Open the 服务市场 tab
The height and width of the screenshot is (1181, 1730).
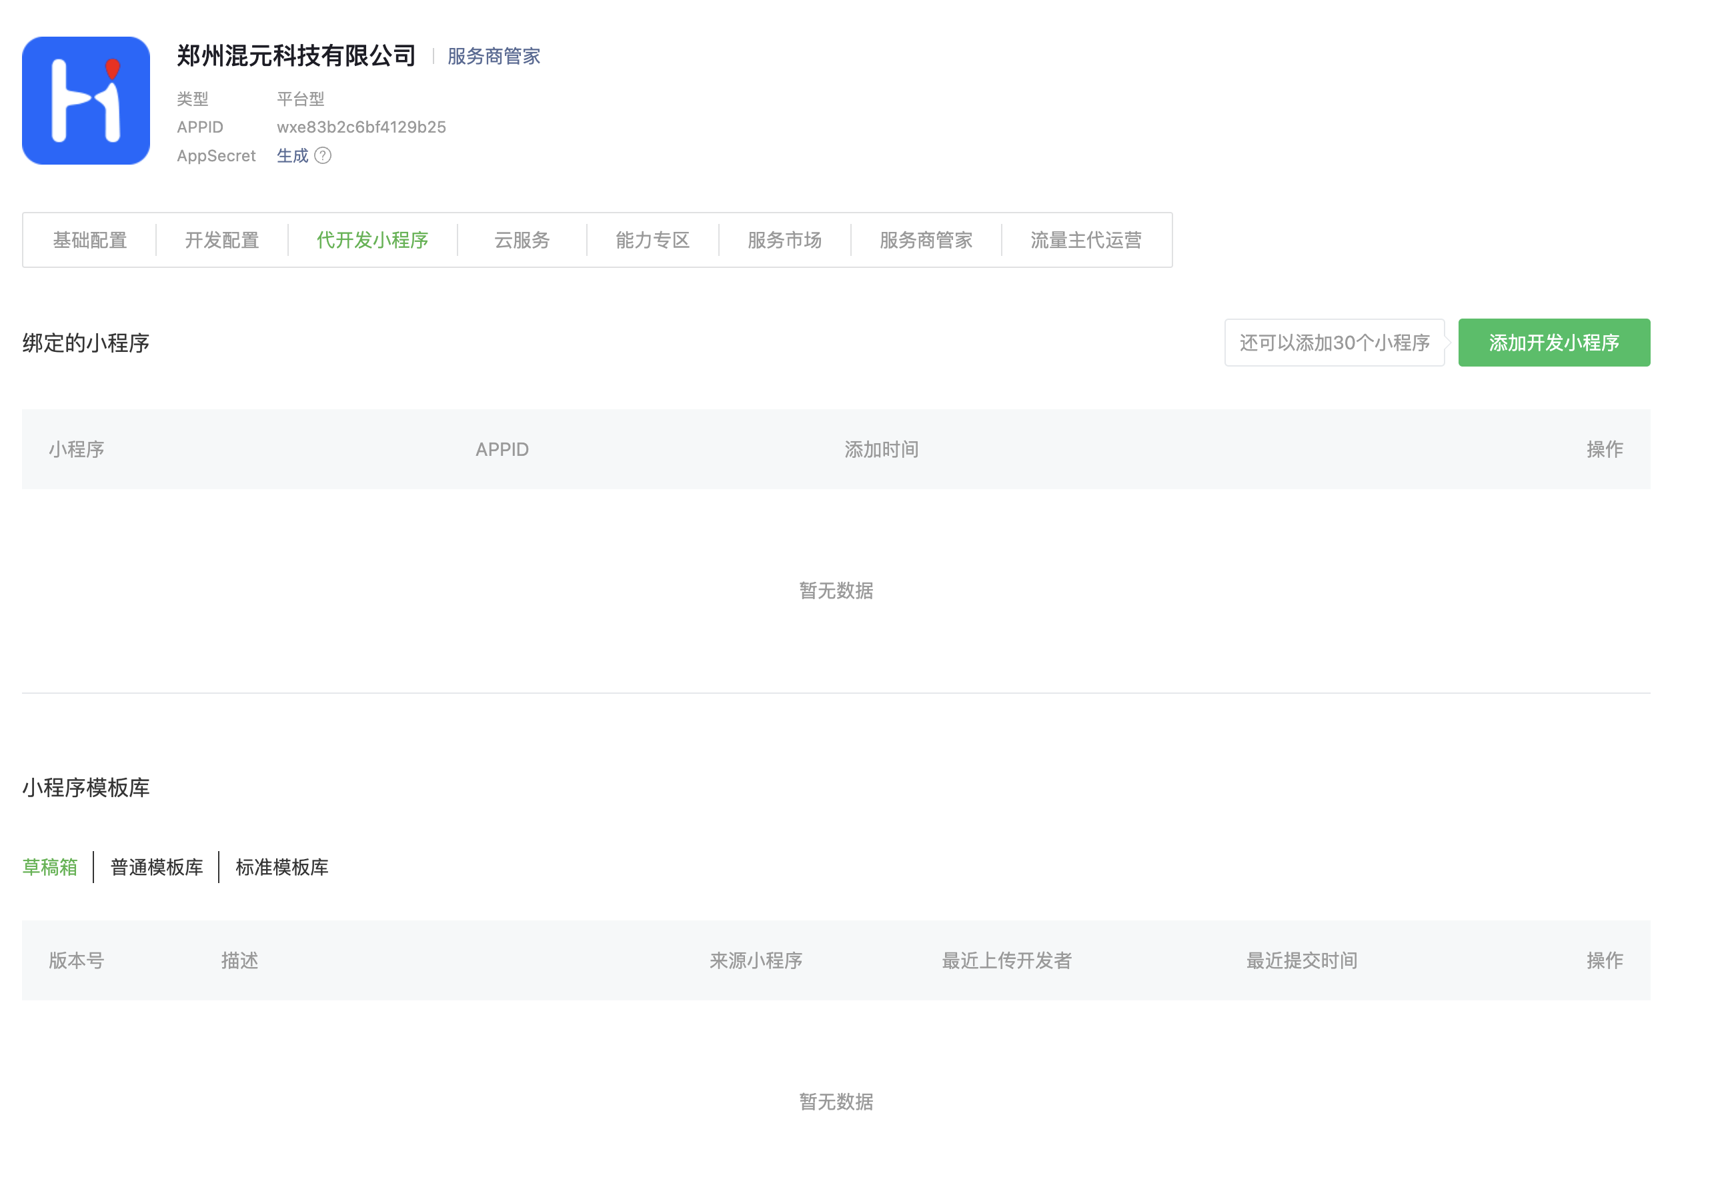[784, 240]
